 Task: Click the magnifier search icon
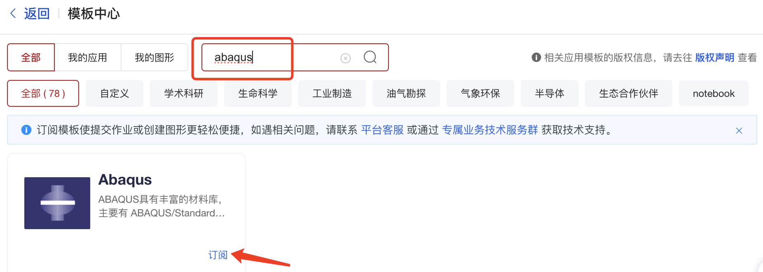(370, 57)
